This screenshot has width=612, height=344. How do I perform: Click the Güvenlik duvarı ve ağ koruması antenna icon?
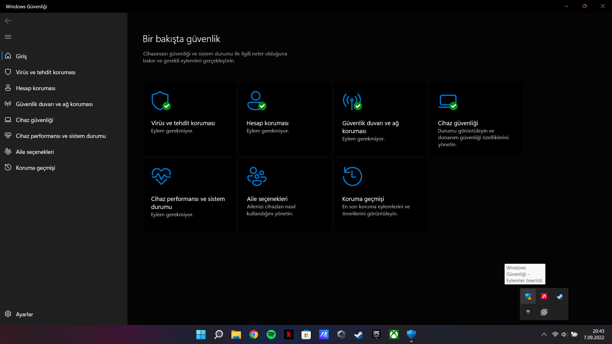352,101
